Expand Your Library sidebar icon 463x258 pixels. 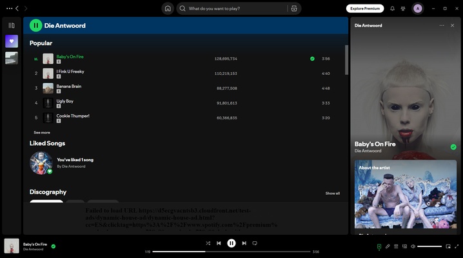click(x=12, y=25)
